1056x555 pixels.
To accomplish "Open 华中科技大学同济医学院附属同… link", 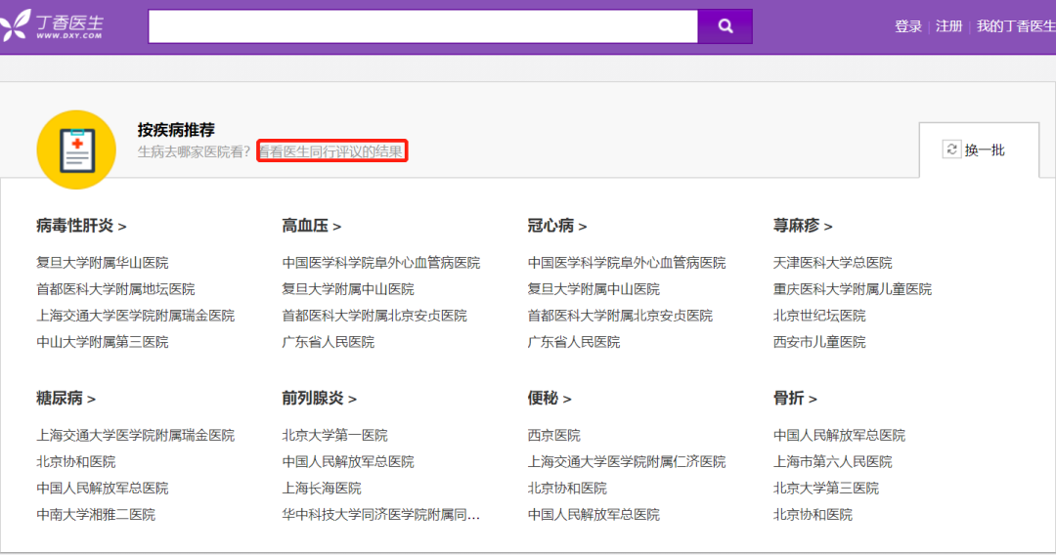I will (381, 515).
